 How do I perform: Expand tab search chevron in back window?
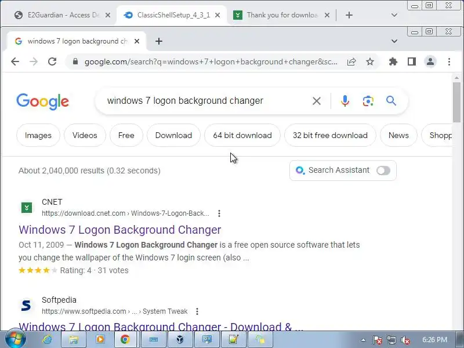tap(394, 15)
